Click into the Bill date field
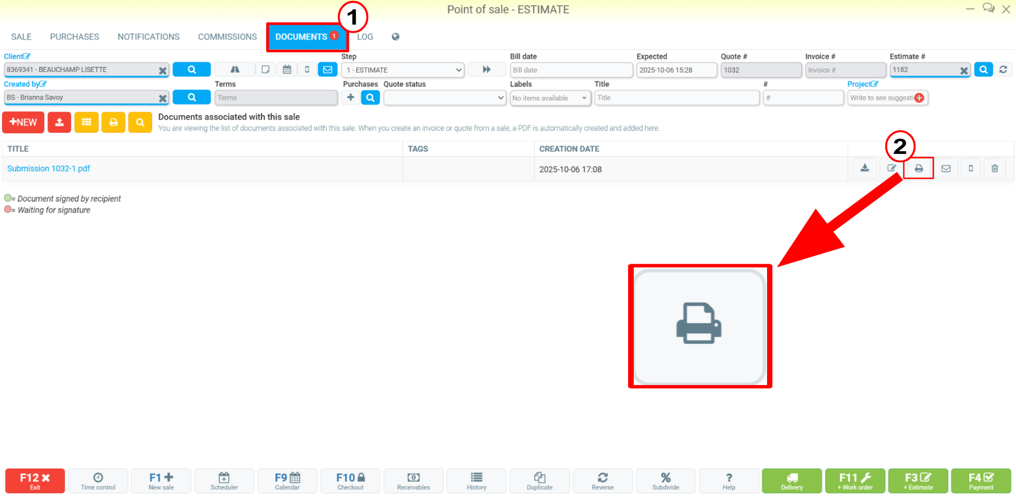Viewport: 1016px width, 497px height. click(571, 70)
